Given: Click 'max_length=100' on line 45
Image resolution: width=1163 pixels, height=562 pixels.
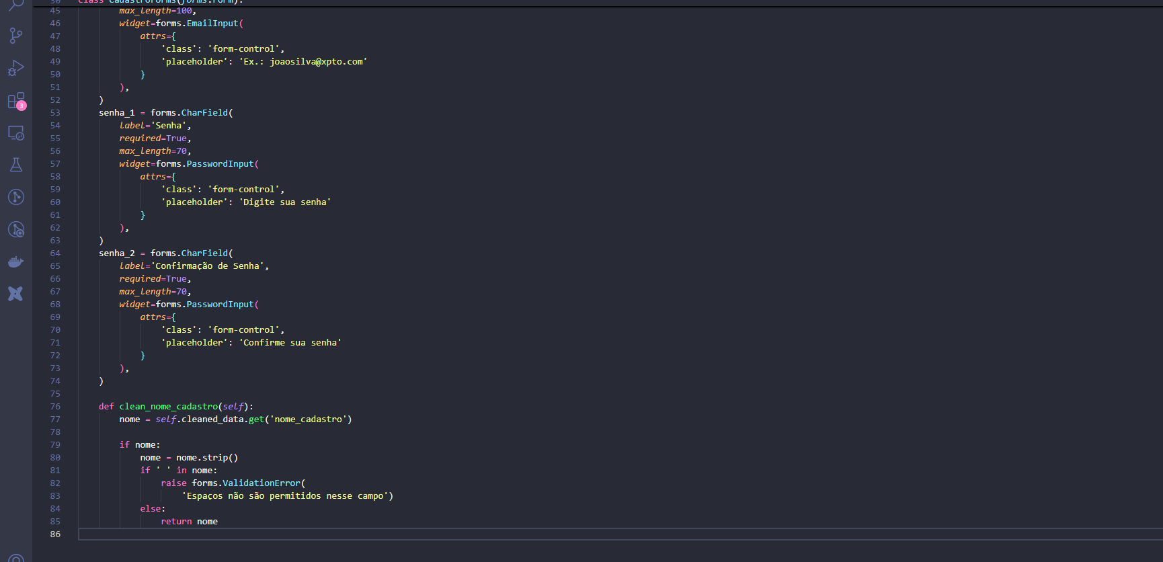Looking at the screenshot, I should pos(156,11).
